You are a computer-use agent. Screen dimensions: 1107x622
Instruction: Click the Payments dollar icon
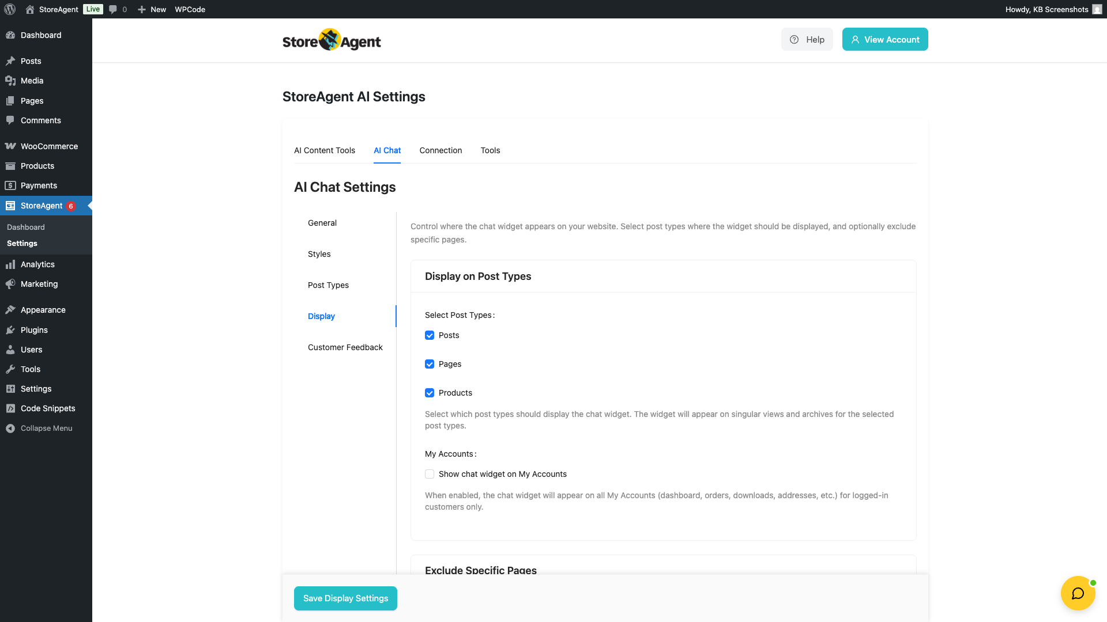(x=10, y=185)
